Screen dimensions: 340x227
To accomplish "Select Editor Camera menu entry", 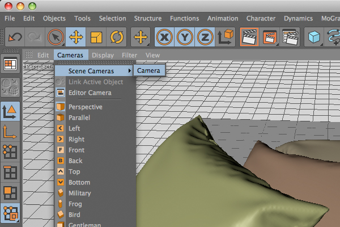I will click(95, 93).
